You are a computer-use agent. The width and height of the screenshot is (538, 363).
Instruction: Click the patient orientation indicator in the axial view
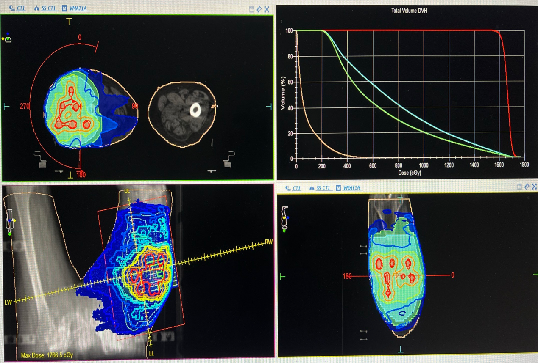(x=8, y=38)
